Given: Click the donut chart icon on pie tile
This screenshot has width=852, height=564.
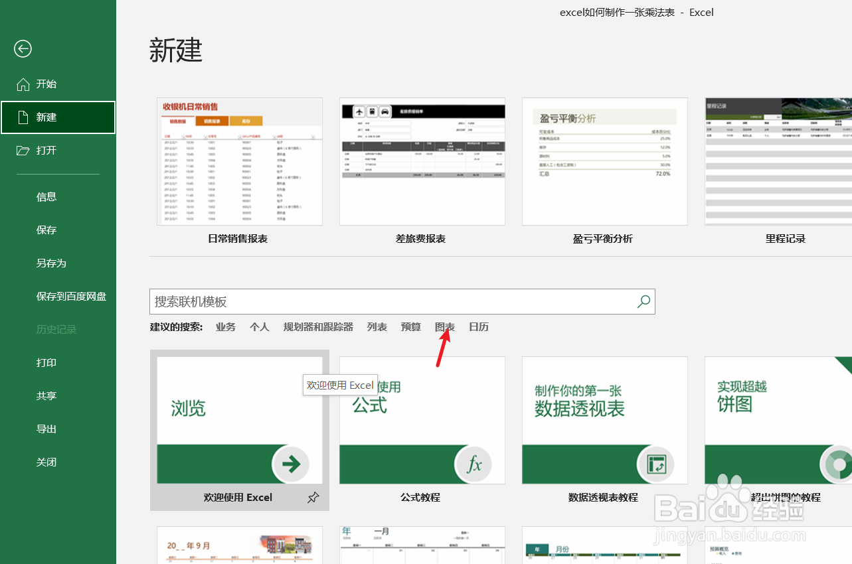Looking at the screenshot, I should tap(837, 464).
